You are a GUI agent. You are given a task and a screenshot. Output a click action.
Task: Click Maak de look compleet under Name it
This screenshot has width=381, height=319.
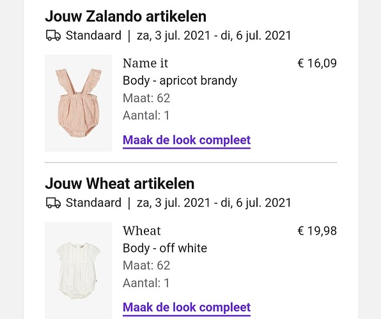[187, 141]
